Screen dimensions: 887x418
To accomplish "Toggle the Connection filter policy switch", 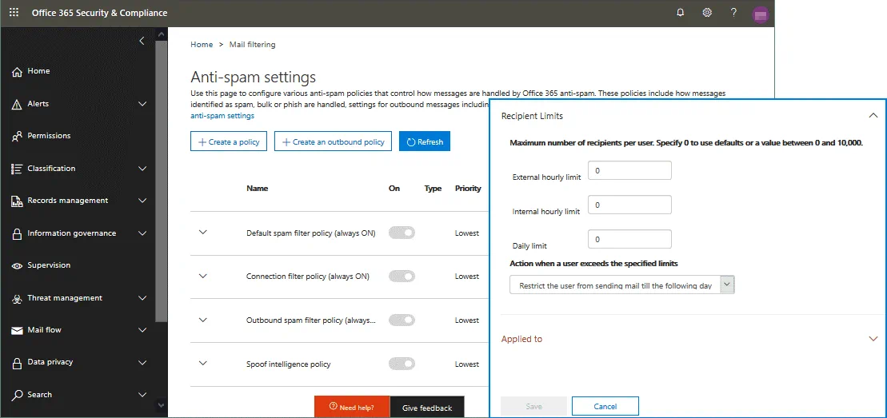I will tap(402, 277).
